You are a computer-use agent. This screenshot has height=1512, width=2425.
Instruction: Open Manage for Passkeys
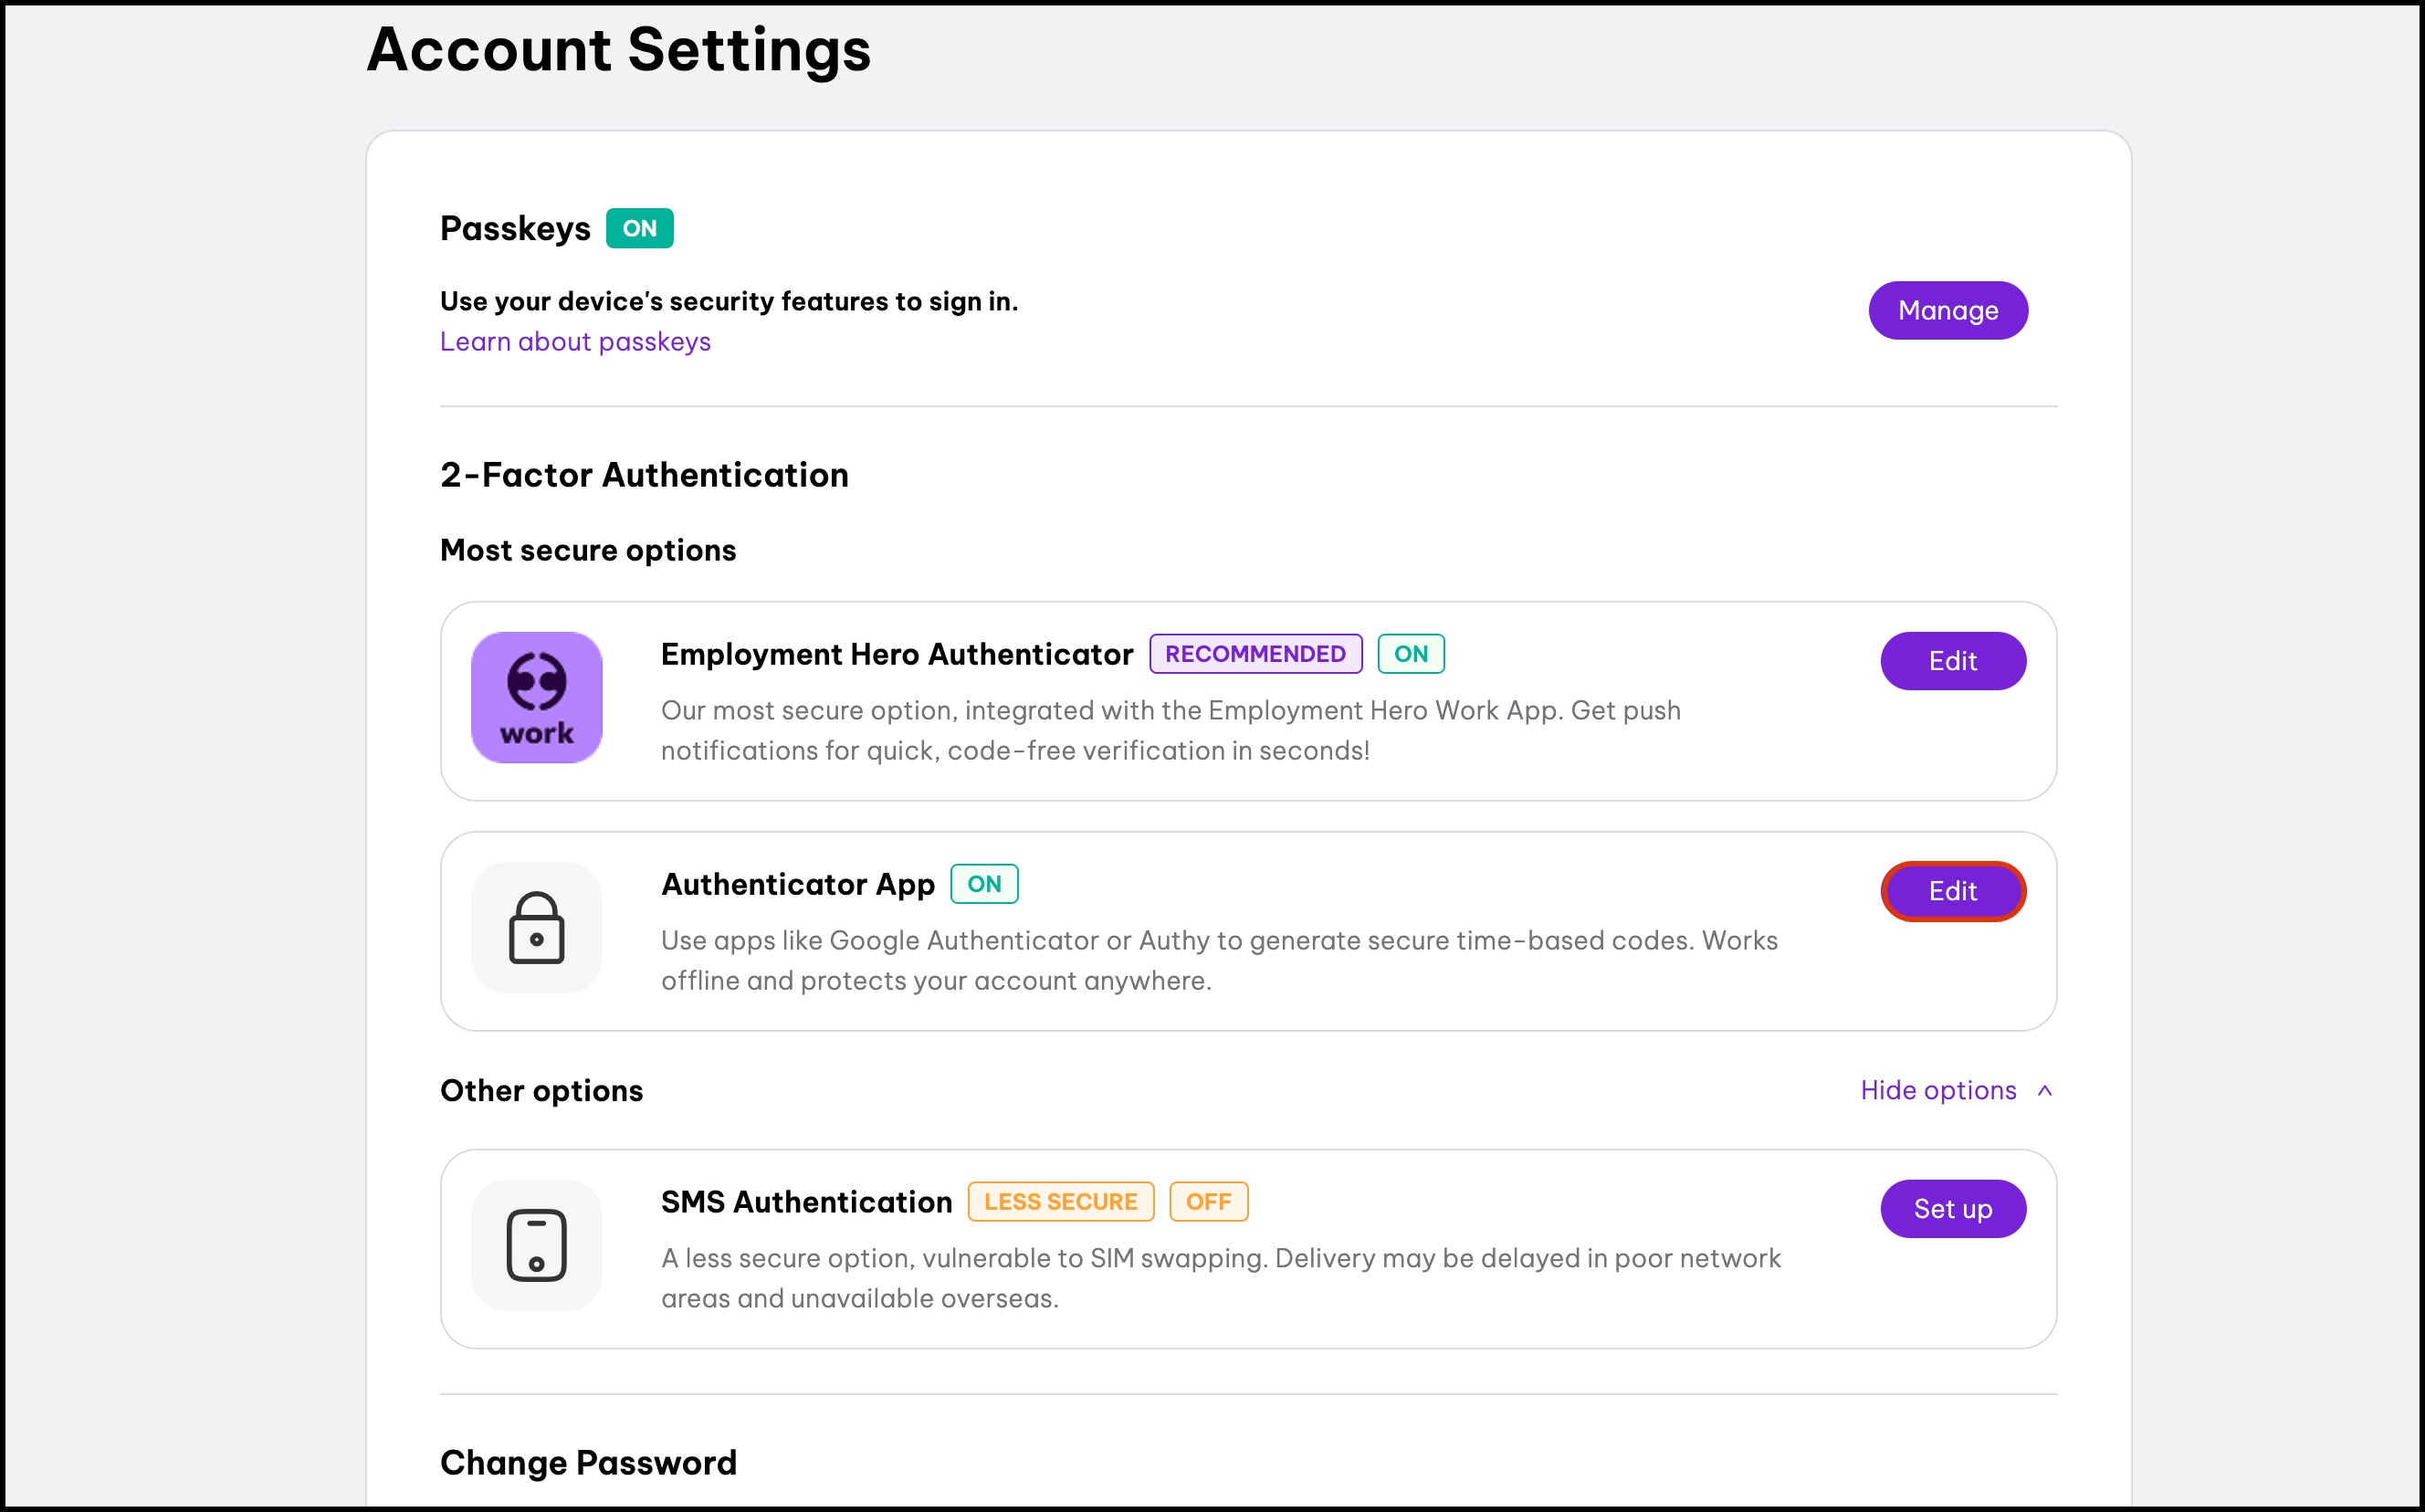click(1947, 310)
